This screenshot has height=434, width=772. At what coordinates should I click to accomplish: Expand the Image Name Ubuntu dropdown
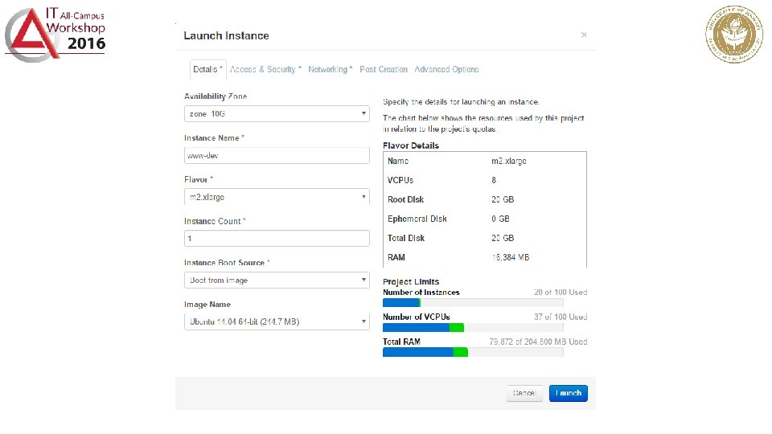pos(277,321)
